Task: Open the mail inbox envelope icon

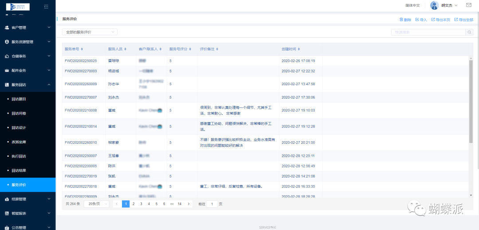Action: pyautogui.click(x=468, y=5)
